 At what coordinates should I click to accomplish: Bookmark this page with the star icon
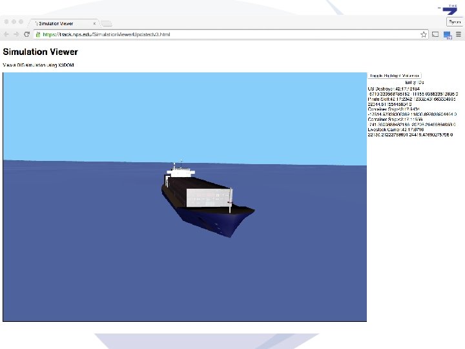[x=424, y=34]
